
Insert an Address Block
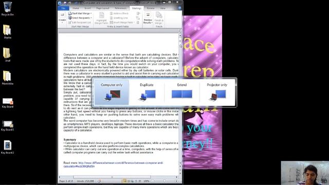pos(119,13)
